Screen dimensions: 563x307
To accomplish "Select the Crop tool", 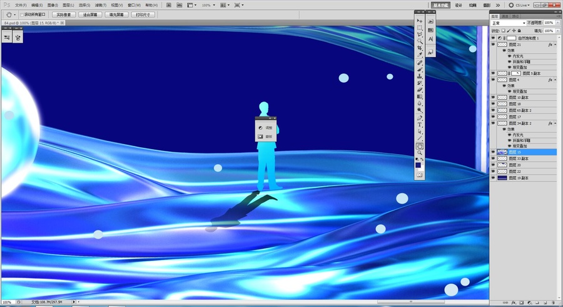I will (419, 48).
